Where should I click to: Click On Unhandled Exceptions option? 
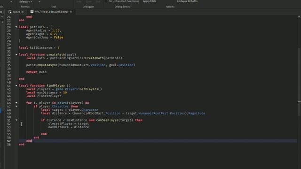pos(124,1)
